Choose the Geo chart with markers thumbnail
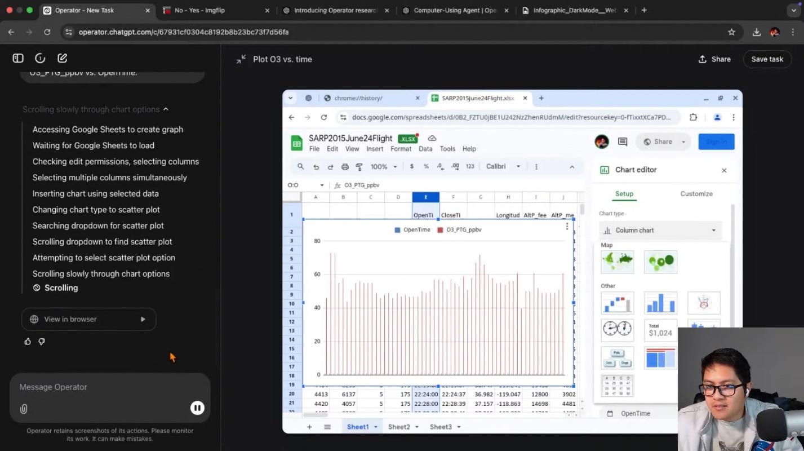 pyautogui.click(x=660, y=262)
